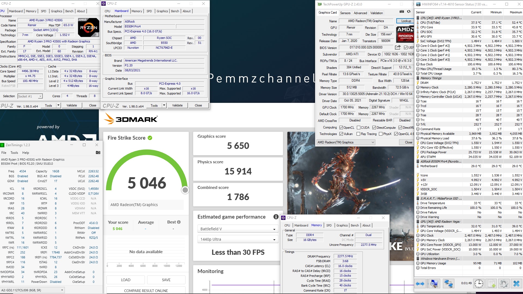Image resolution: width=523 pixels, height=294 pixels.
Task: Take GPU-Z screenshot with camera icon
Action: [402, 11]
